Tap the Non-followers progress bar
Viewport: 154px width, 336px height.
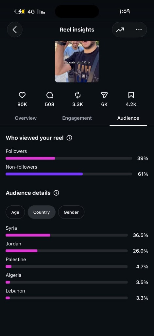pos(69,174)
